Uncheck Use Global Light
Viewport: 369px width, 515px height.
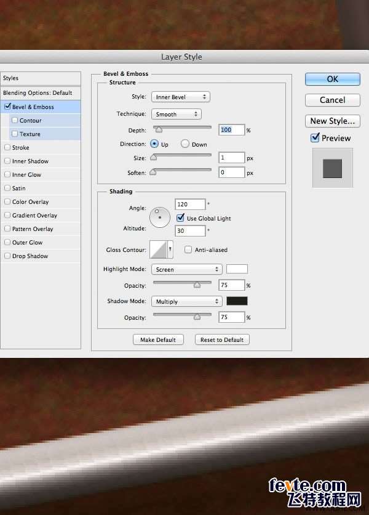180,217
